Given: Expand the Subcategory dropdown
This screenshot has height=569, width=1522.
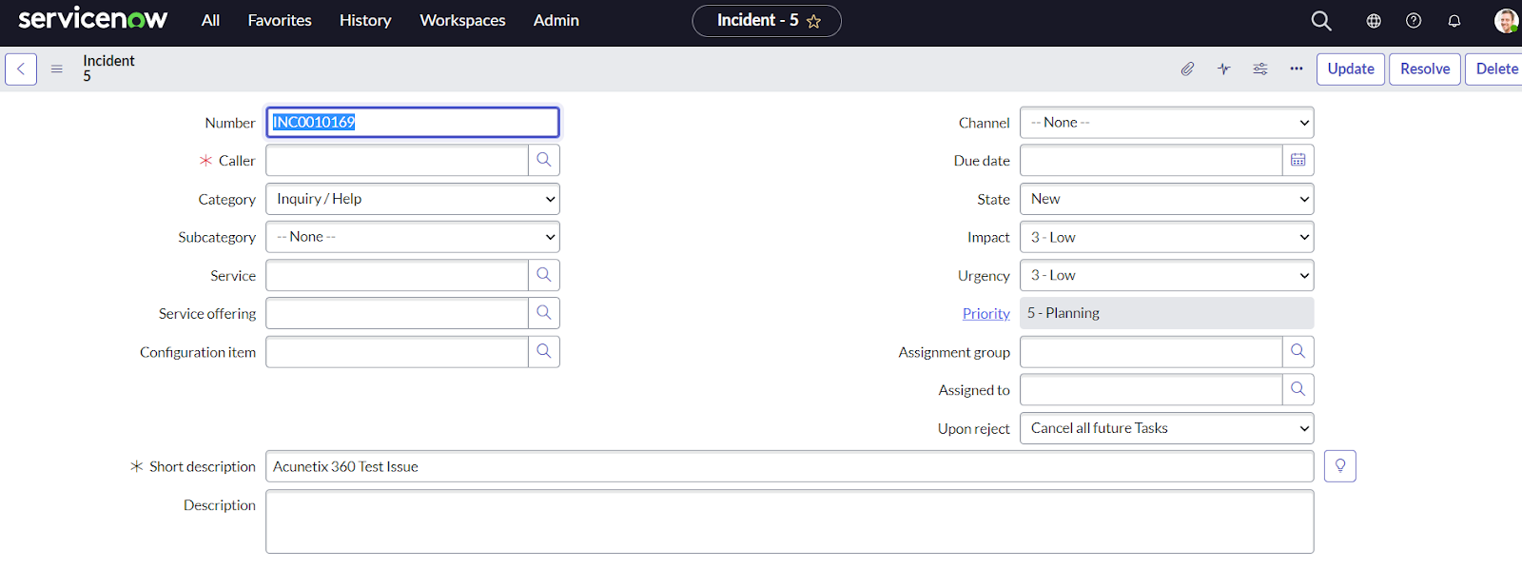Looking at the screenshot, I should pyautogui.click(x=413, y=237).
